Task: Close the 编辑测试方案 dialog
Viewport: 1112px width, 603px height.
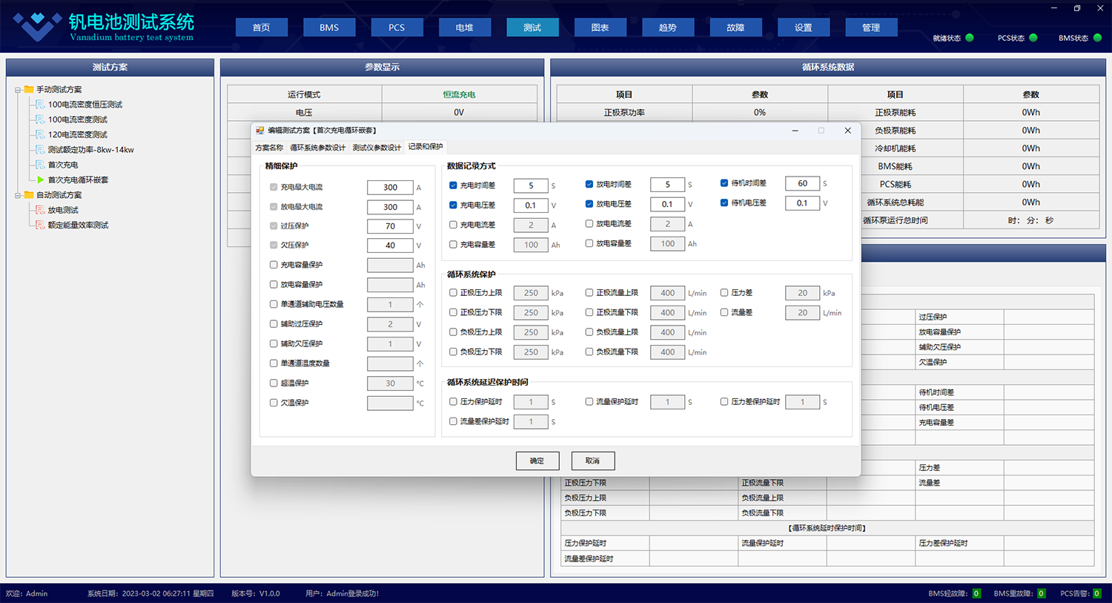Action: (847, 131)
